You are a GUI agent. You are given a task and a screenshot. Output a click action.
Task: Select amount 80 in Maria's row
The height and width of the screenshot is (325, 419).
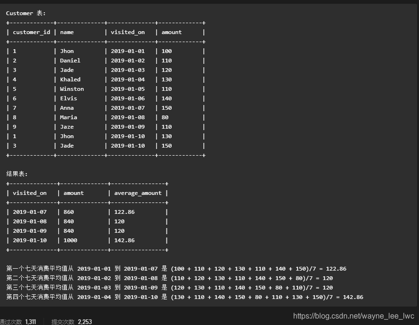tap(165, 117)
